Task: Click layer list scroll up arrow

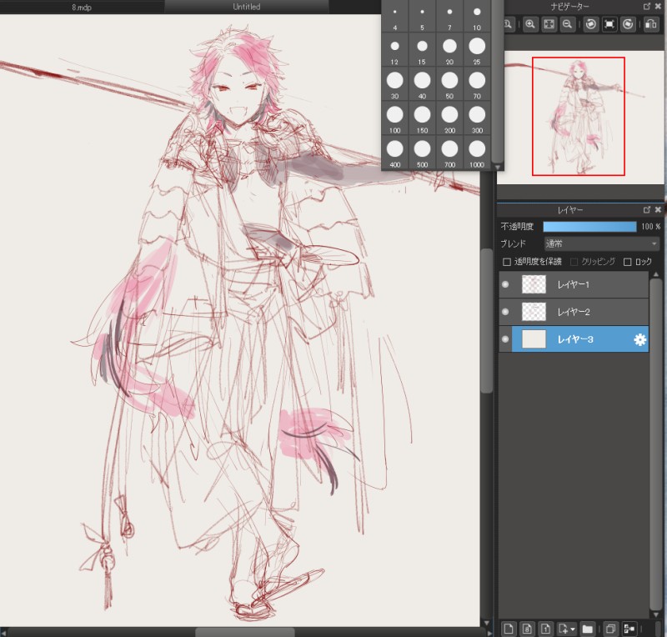Action: point(655,274)
